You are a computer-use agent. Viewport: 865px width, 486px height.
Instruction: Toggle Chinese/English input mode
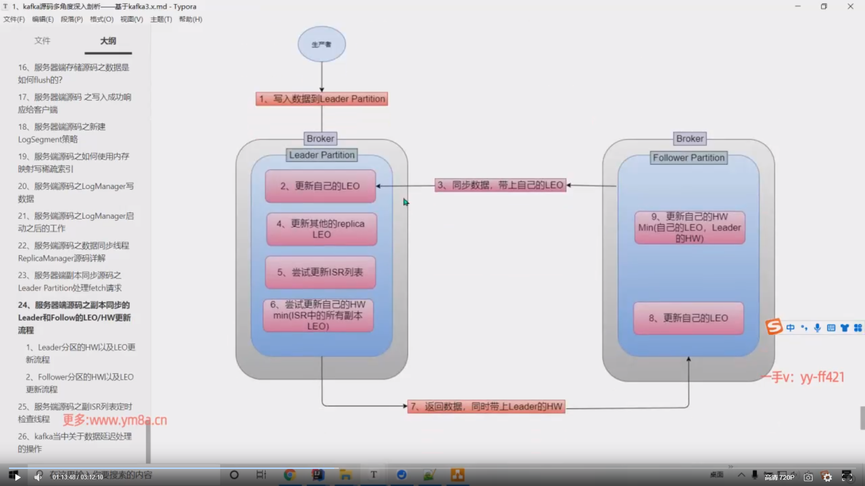(790, 328)
